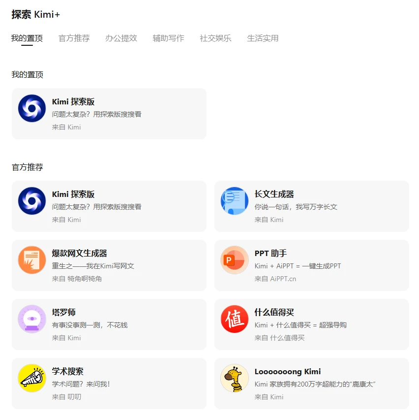Viewport: 419px width, 420px height.
Task: Click text 你说一句话，我写万字长文
Action: click(296, 207)
